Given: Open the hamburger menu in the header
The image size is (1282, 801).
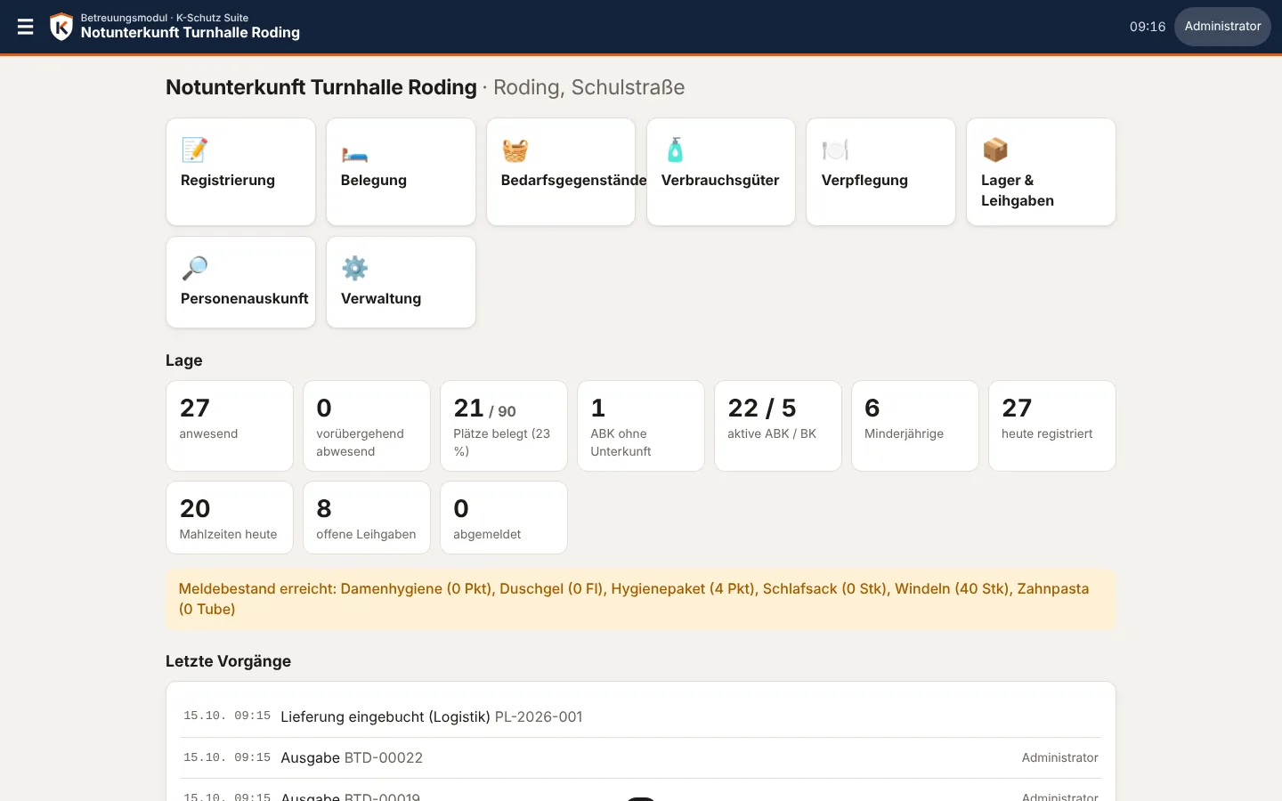Looking at the screenshot, I should [25, 27].
